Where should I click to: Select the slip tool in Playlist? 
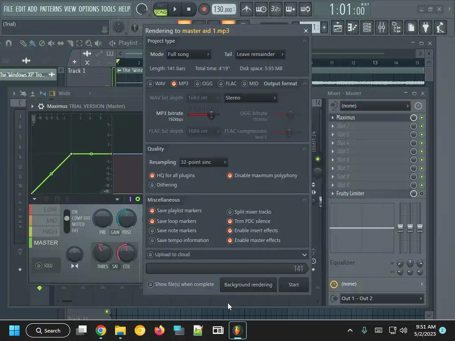(60, 43)
